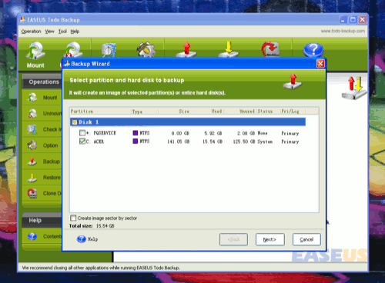Sort by the Unused column header
This screenshot has height=283, width=385.
(240, 112)
